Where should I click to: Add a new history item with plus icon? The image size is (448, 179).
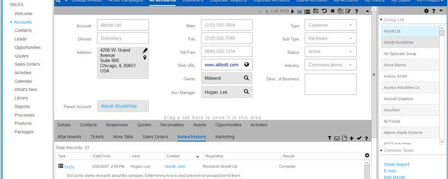(x=352, y=138)
